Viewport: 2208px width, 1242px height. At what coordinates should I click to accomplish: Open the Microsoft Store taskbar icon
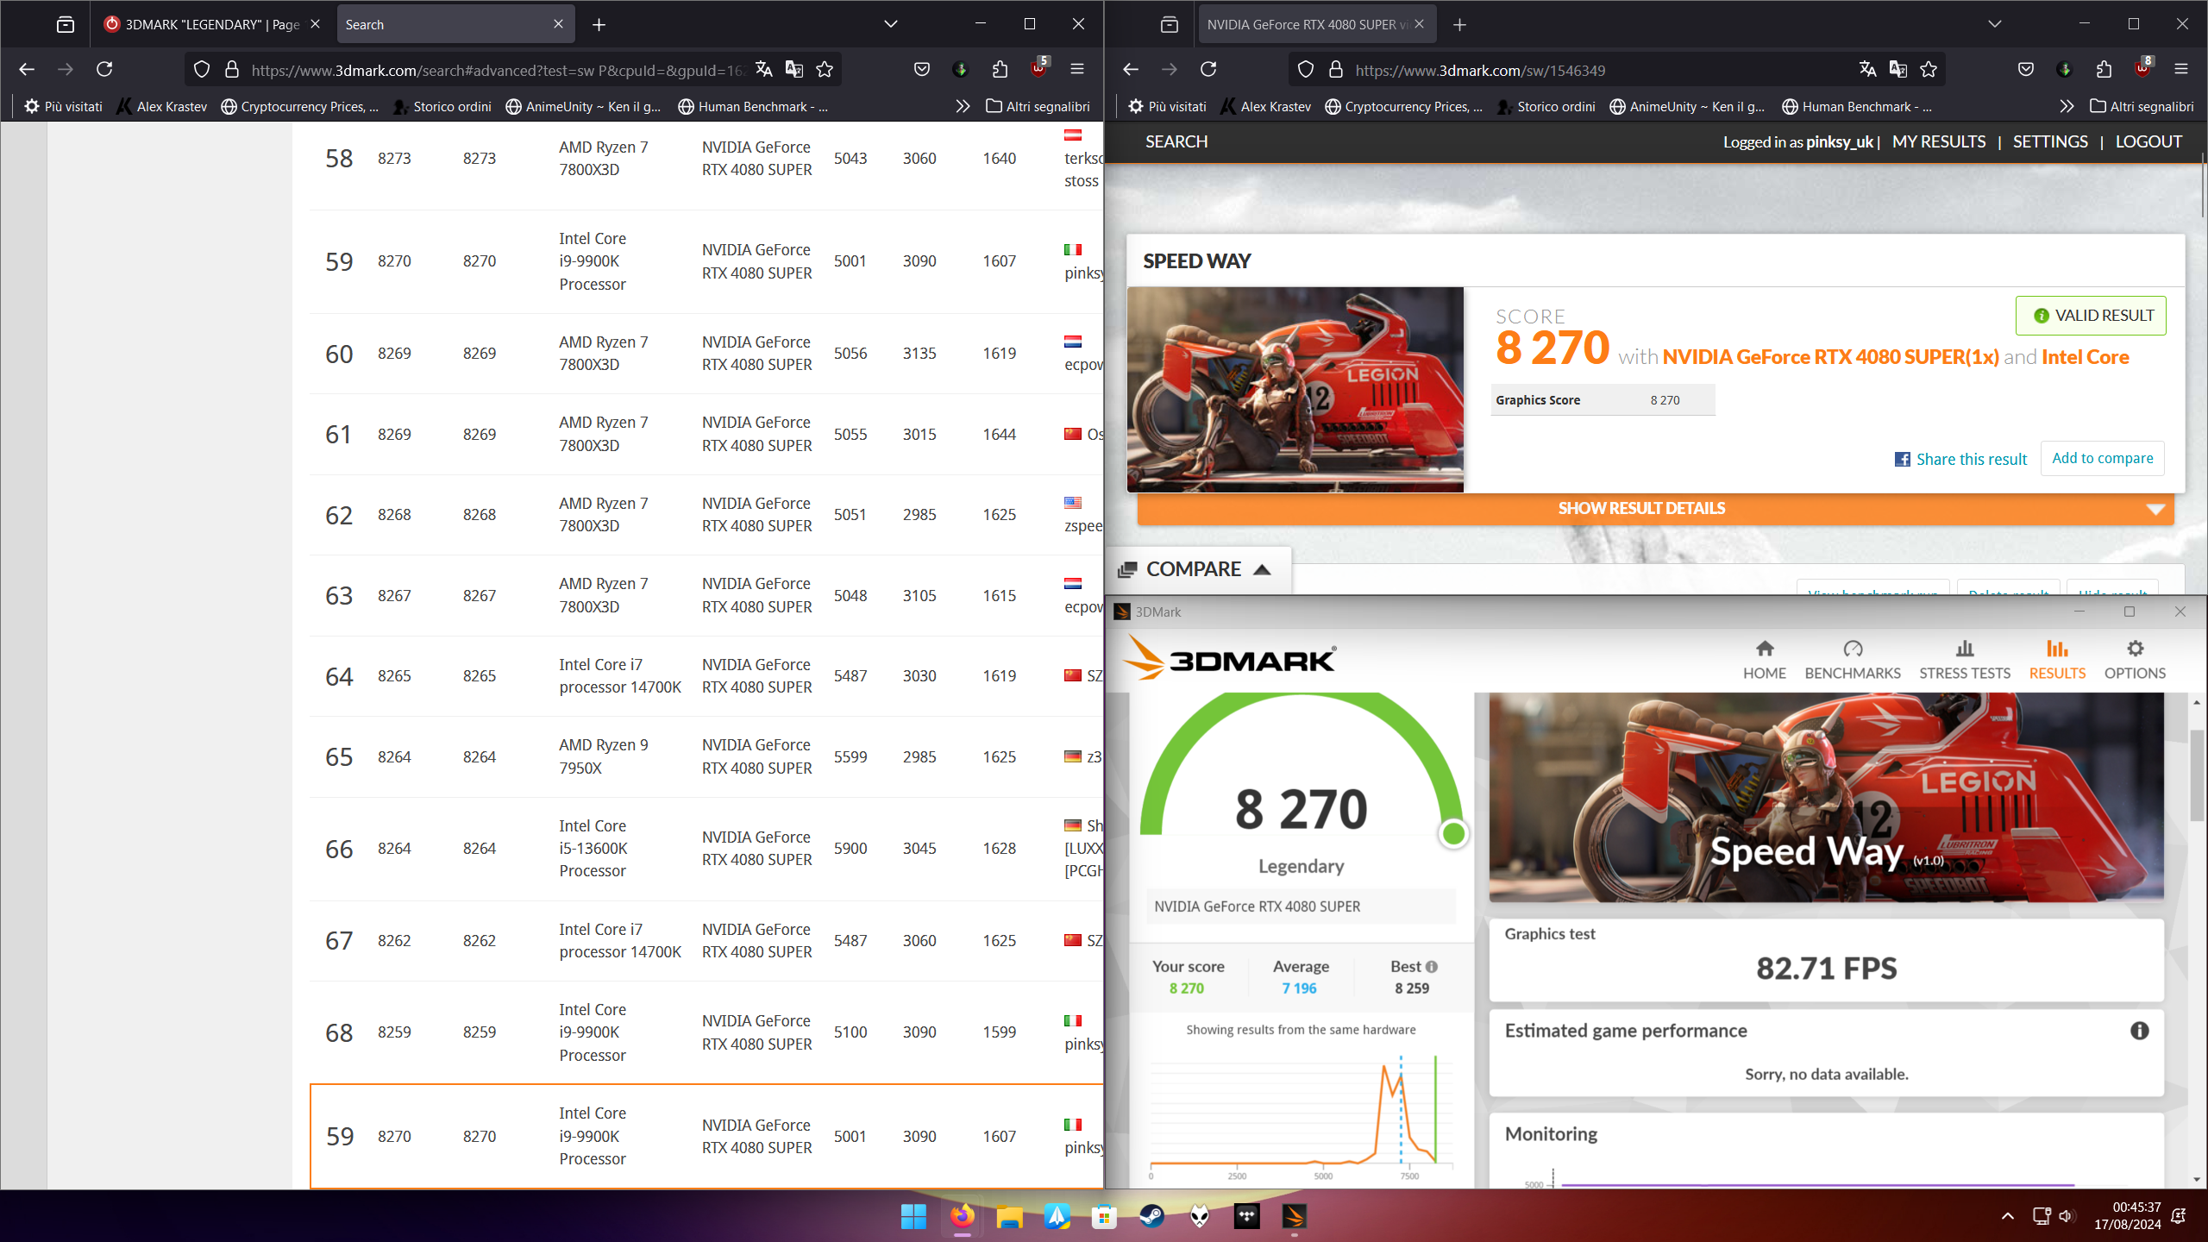coord(1104,1216)
